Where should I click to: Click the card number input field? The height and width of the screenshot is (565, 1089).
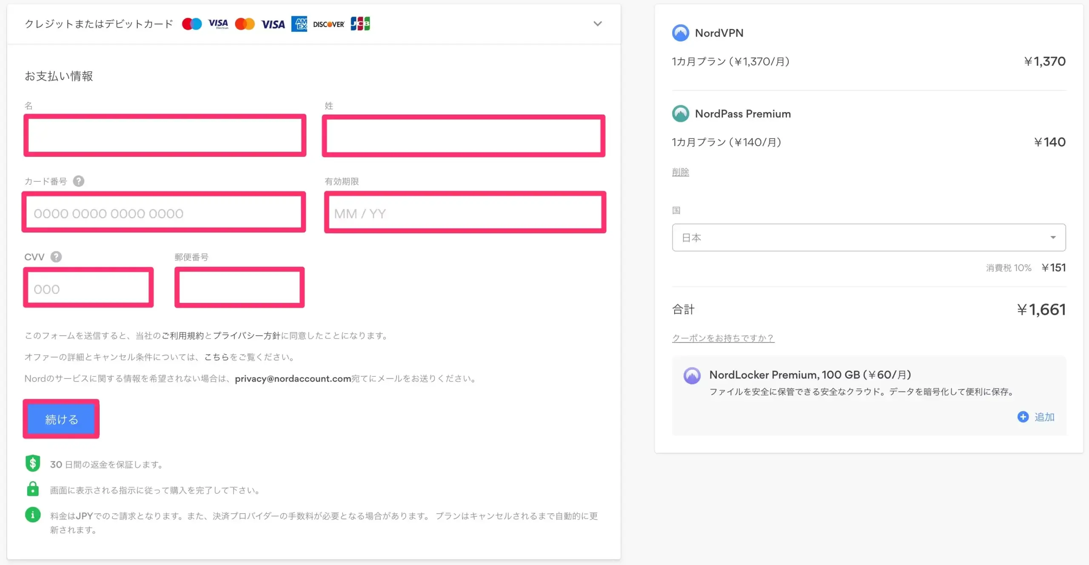point(164,212)
